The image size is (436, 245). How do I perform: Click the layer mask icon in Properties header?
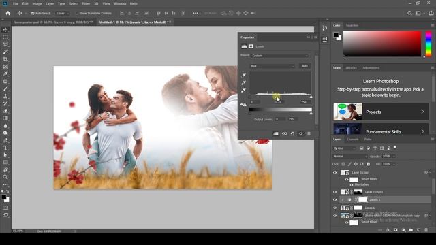[x=251, y=46]
